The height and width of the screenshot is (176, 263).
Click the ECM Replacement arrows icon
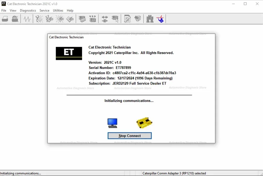click(x=105, y=19)
